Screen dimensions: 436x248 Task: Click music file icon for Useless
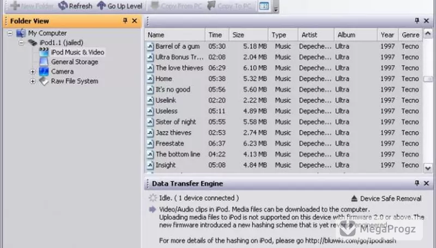coord(150,111)
